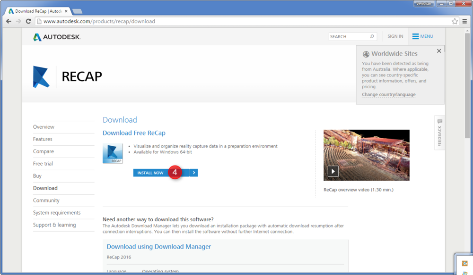Click the Autodesk favicon on the tab
473x275 pixels.
[11, 11]
